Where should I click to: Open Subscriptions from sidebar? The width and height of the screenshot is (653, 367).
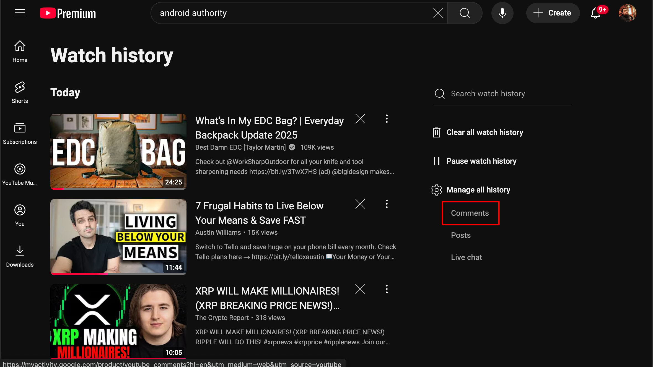(x=20, y=133)
